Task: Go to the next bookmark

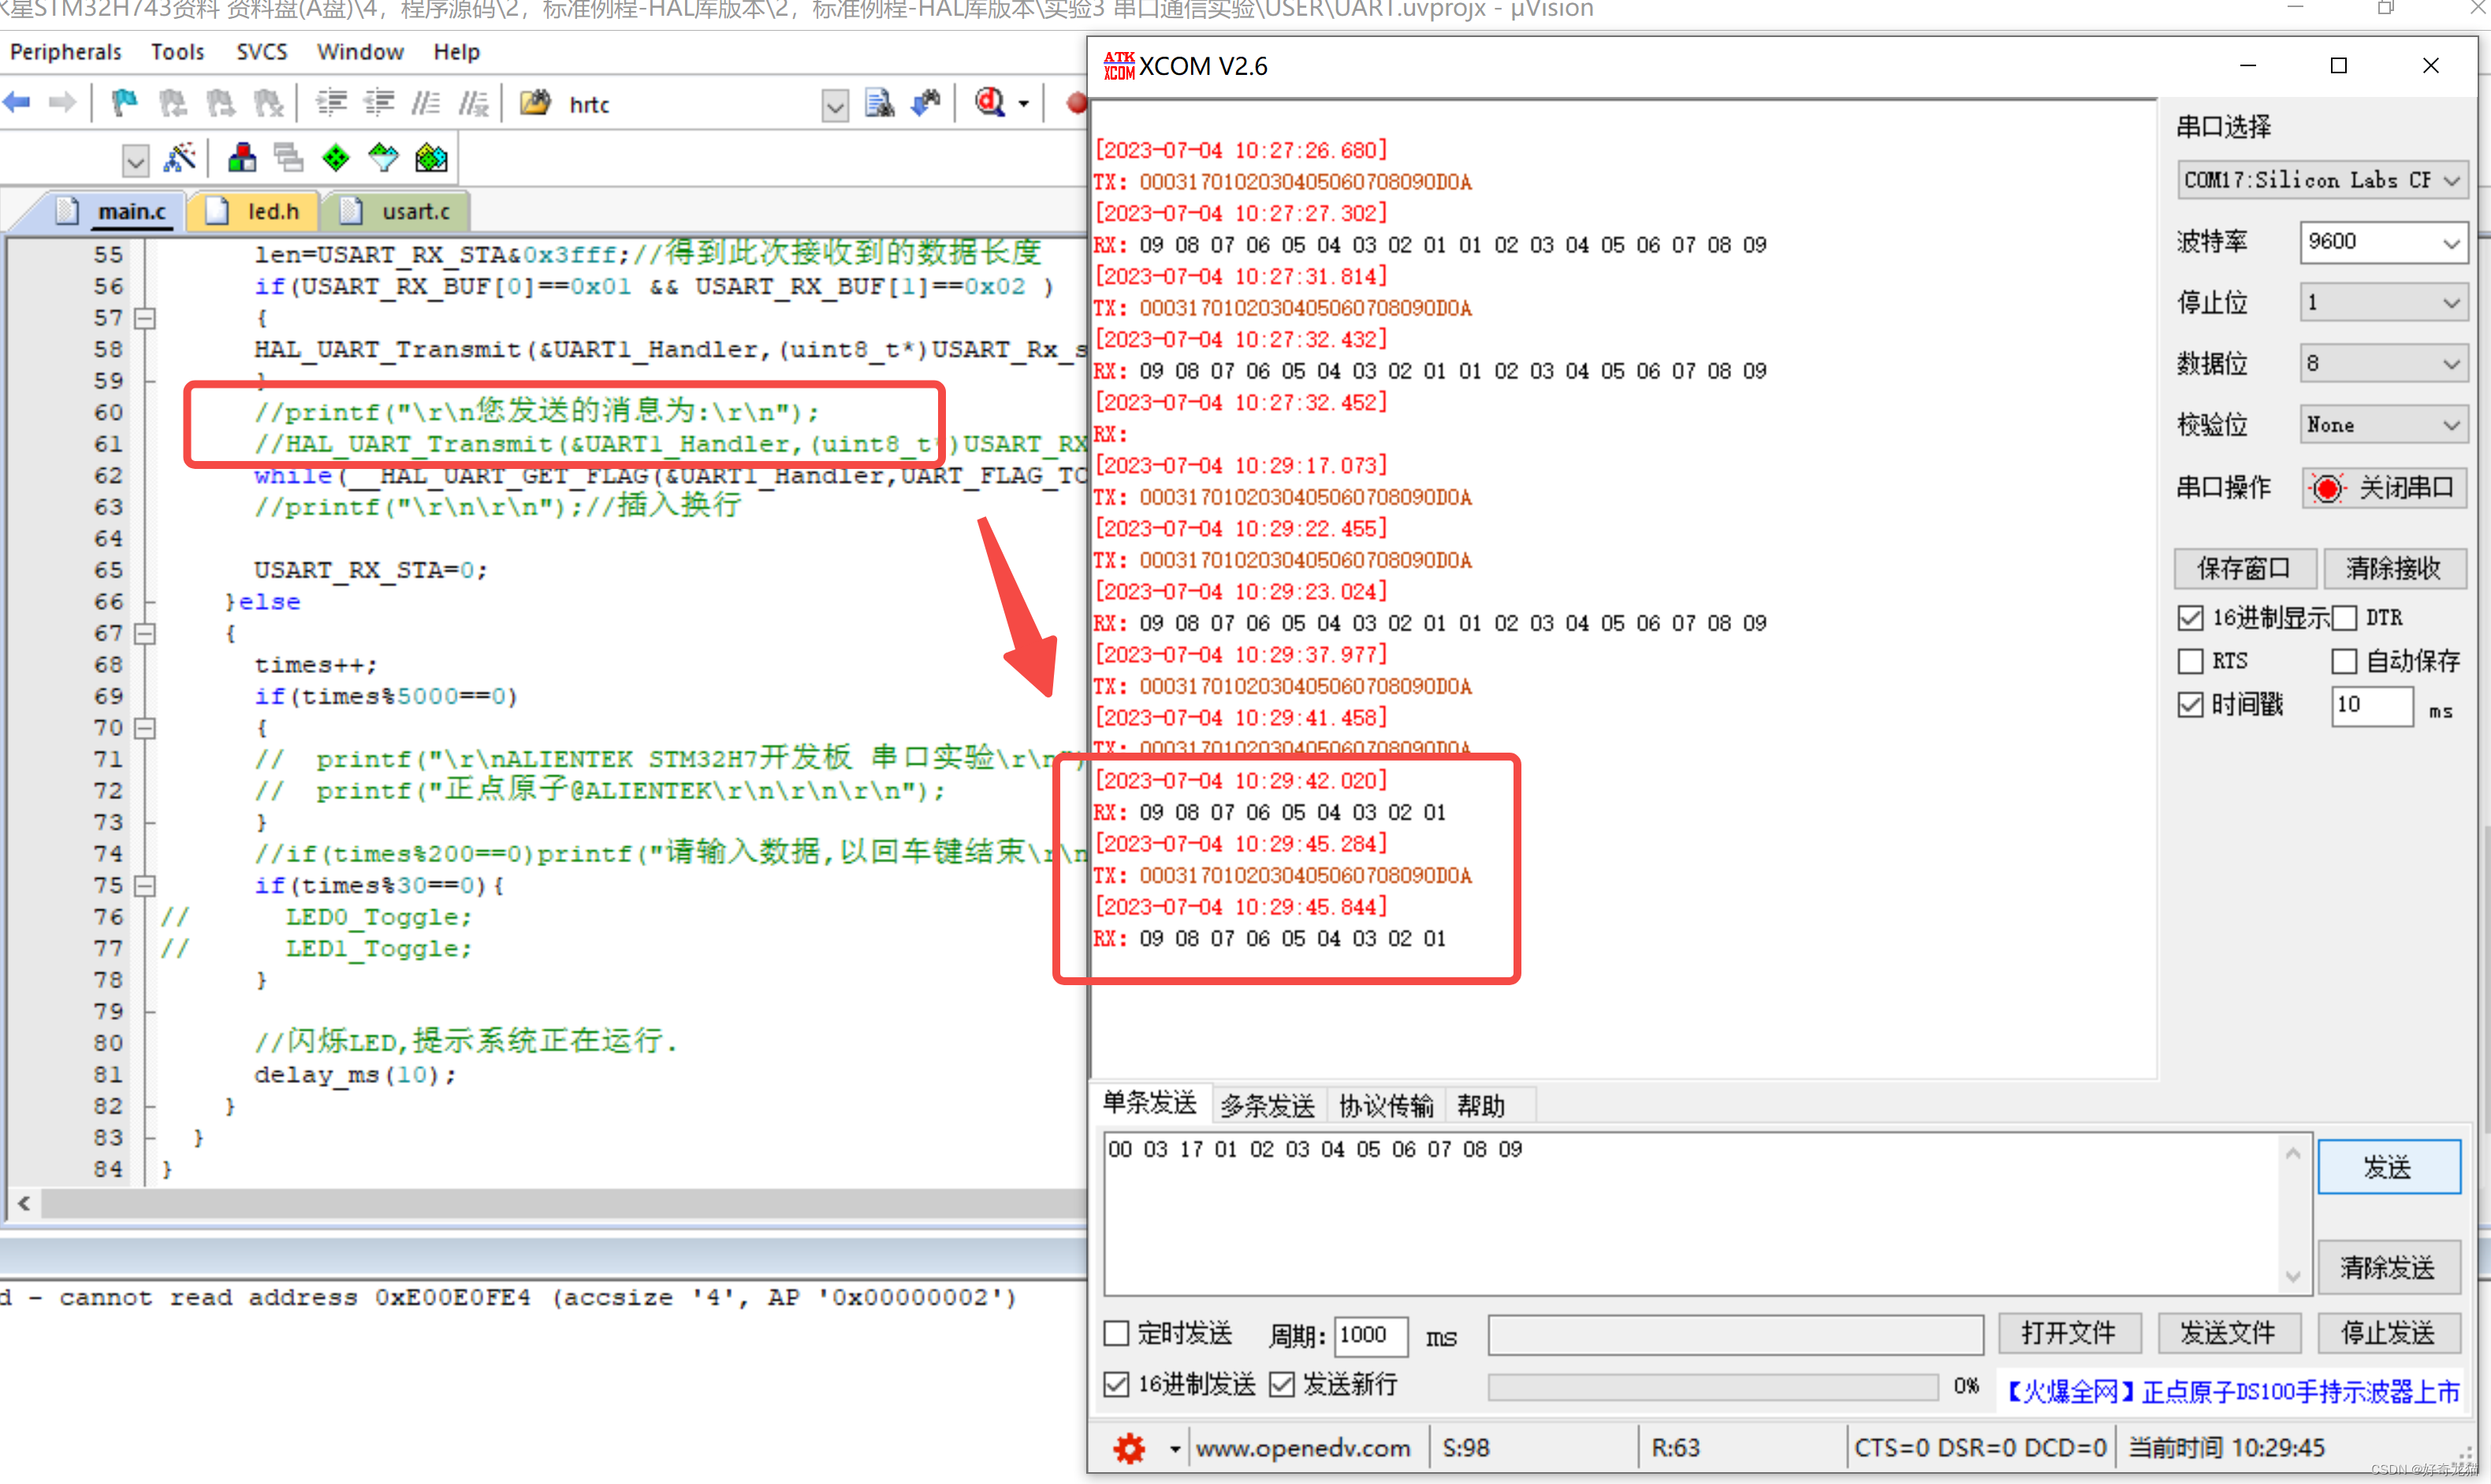Action: [219, 103]
